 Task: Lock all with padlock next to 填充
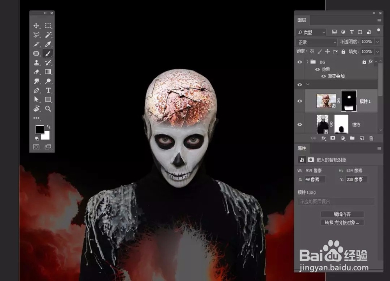(x=343, y=51)
